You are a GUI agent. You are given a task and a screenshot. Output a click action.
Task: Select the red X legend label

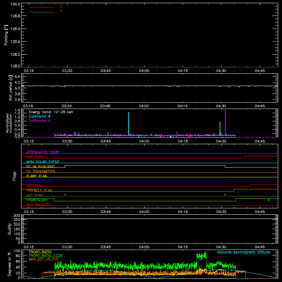[x=61, y=6]
